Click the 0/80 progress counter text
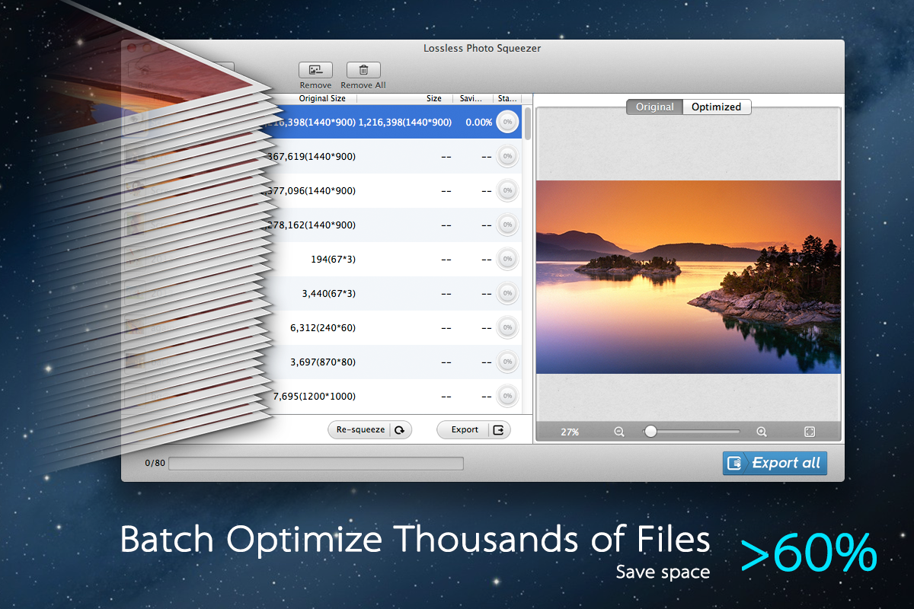914x609 pixels. (x=155, y=463)
